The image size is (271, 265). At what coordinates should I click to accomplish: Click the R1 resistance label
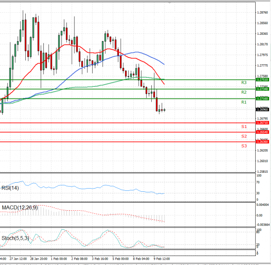click(244, 102)
